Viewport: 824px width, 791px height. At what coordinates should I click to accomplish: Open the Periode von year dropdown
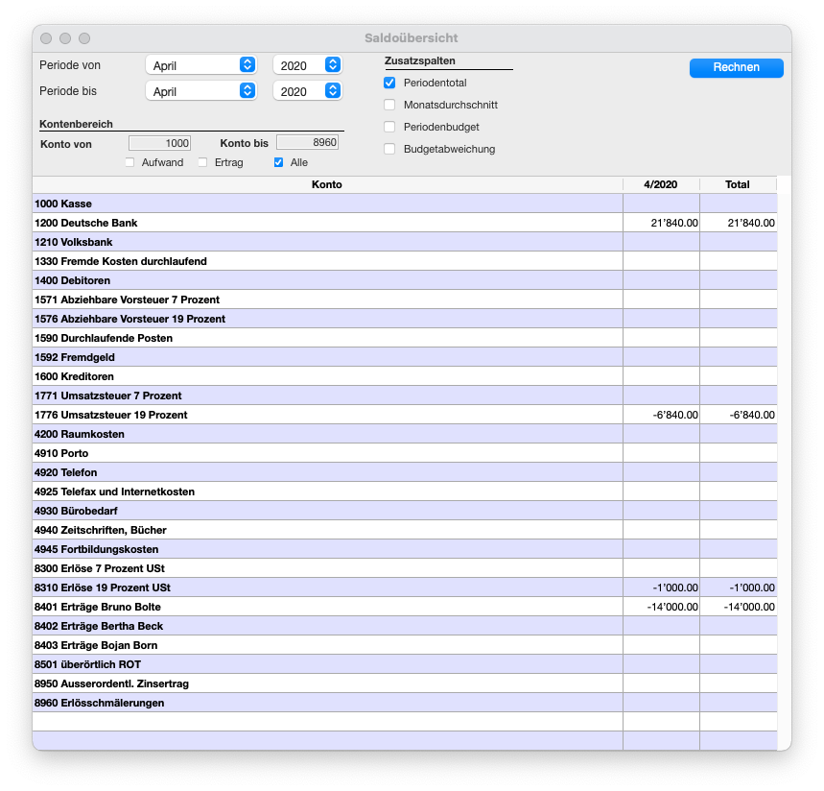(x=308, y=65)
